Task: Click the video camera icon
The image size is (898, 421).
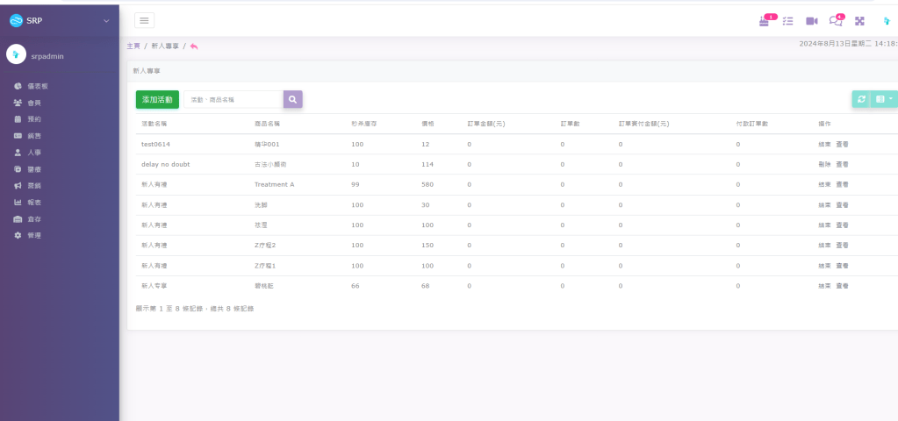Action: [811, 21]
